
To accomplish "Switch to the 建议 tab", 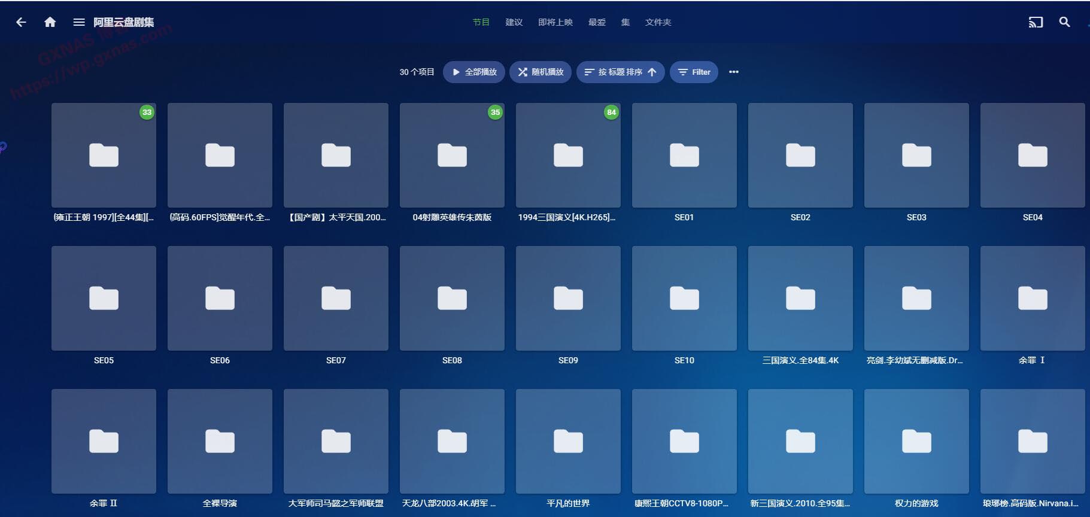I will (514, 22).
